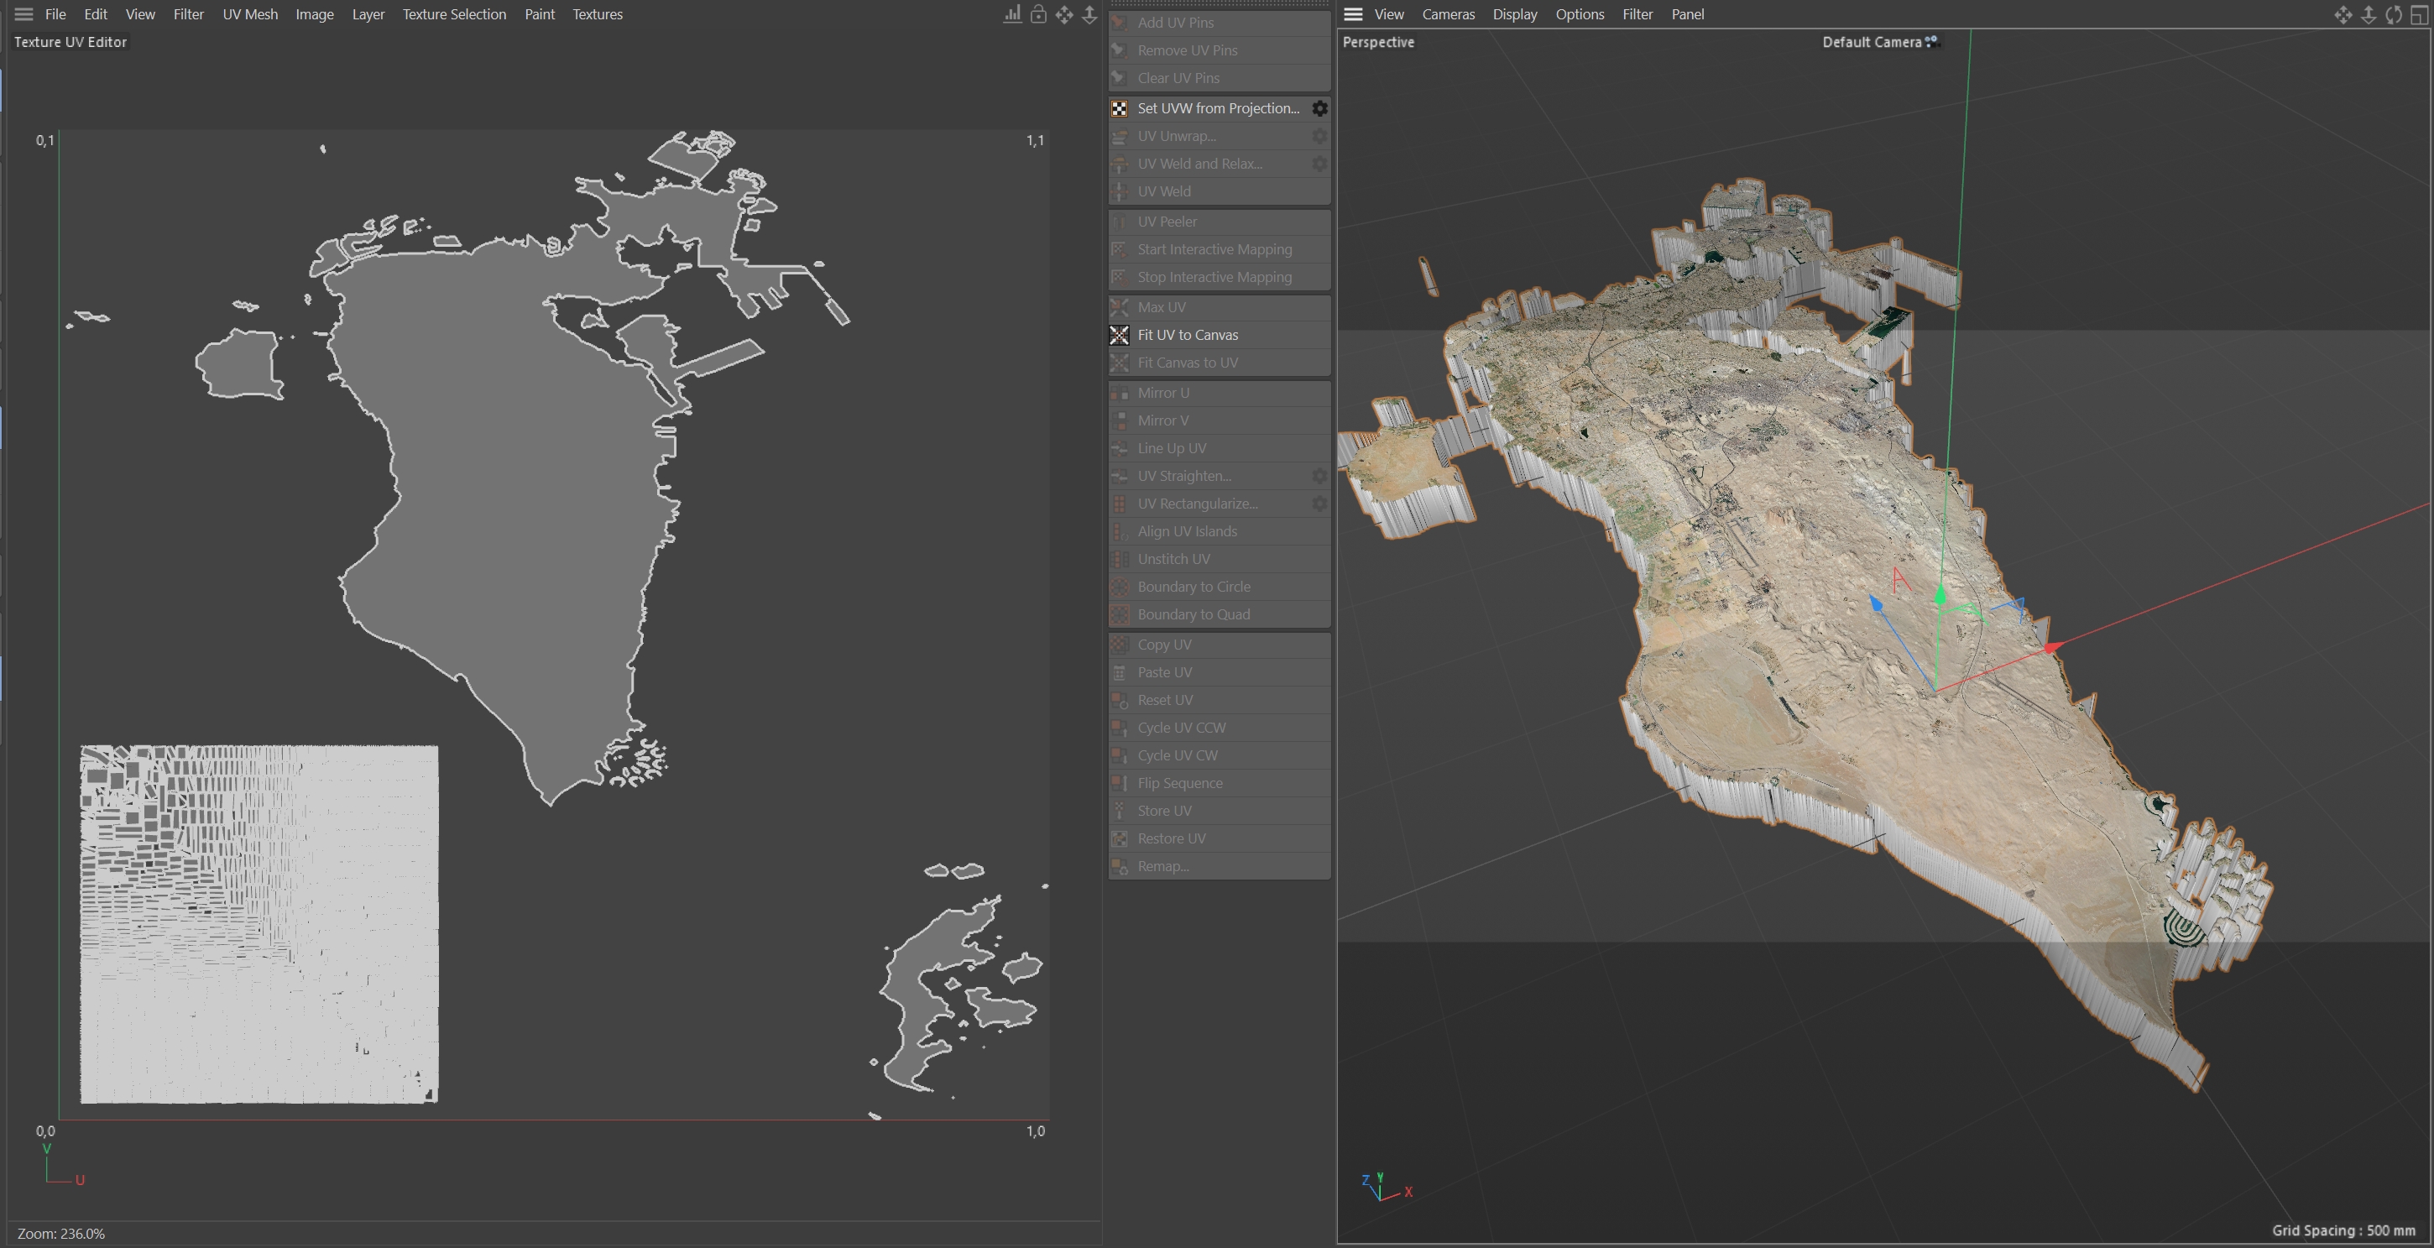Open the UV Mesh menu
The image size is (2434, 1248).
click(x=249, y=14)
